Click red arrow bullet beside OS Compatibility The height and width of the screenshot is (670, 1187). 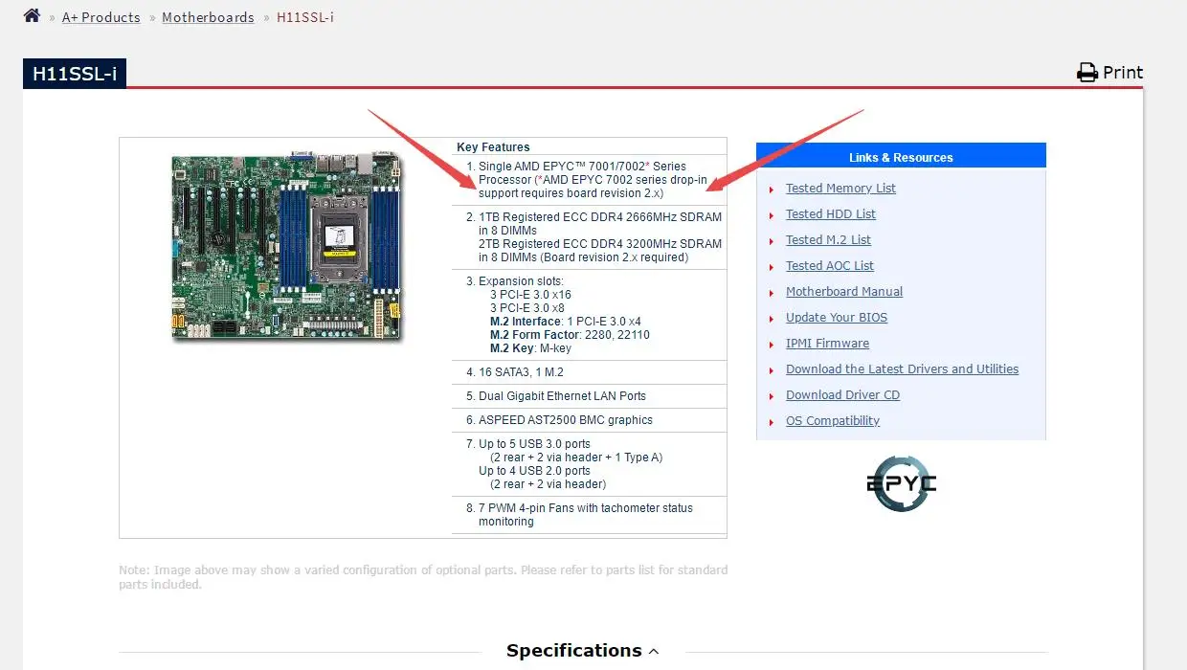[x=772, y=422]
